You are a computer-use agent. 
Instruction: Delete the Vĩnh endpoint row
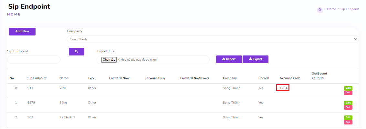click(348, 93)
